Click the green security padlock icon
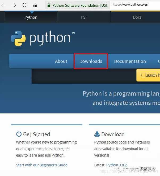The height and width of the screenshot is (176, 160). pos(49,5)
